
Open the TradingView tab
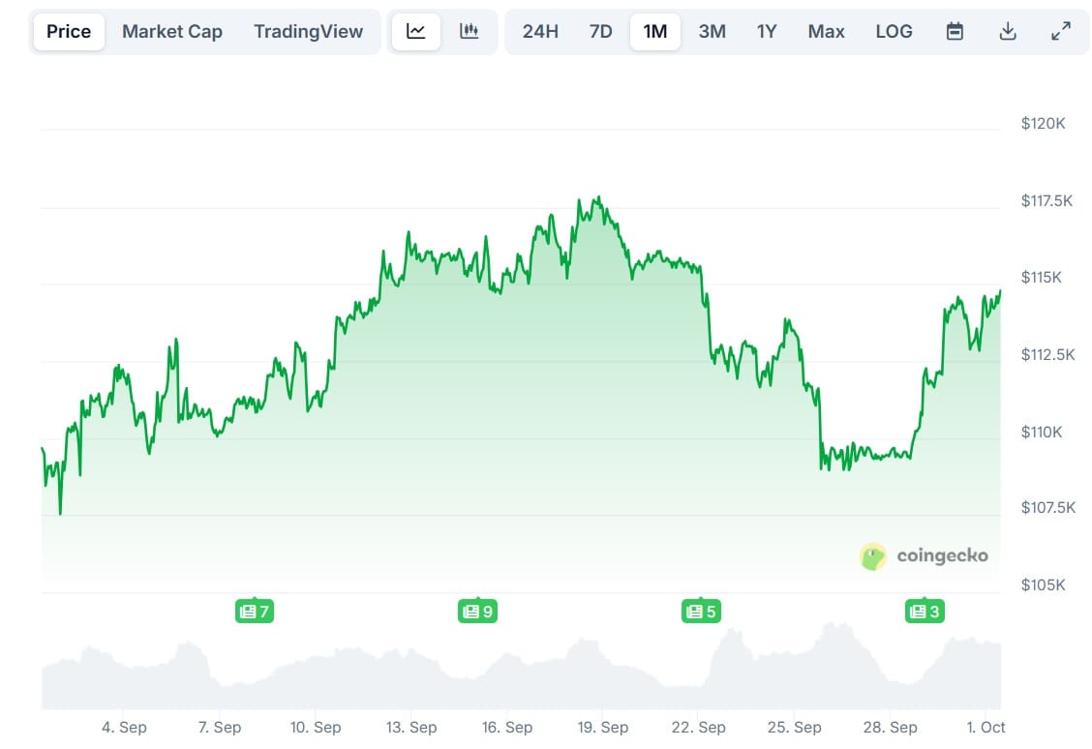(x=309, y=30)
